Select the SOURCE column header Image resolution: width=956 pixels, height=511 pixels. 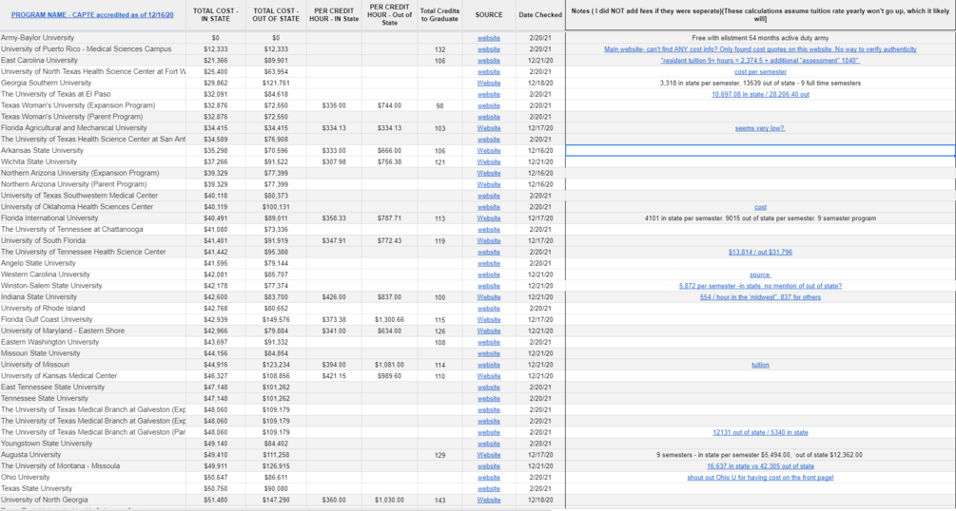489,15
